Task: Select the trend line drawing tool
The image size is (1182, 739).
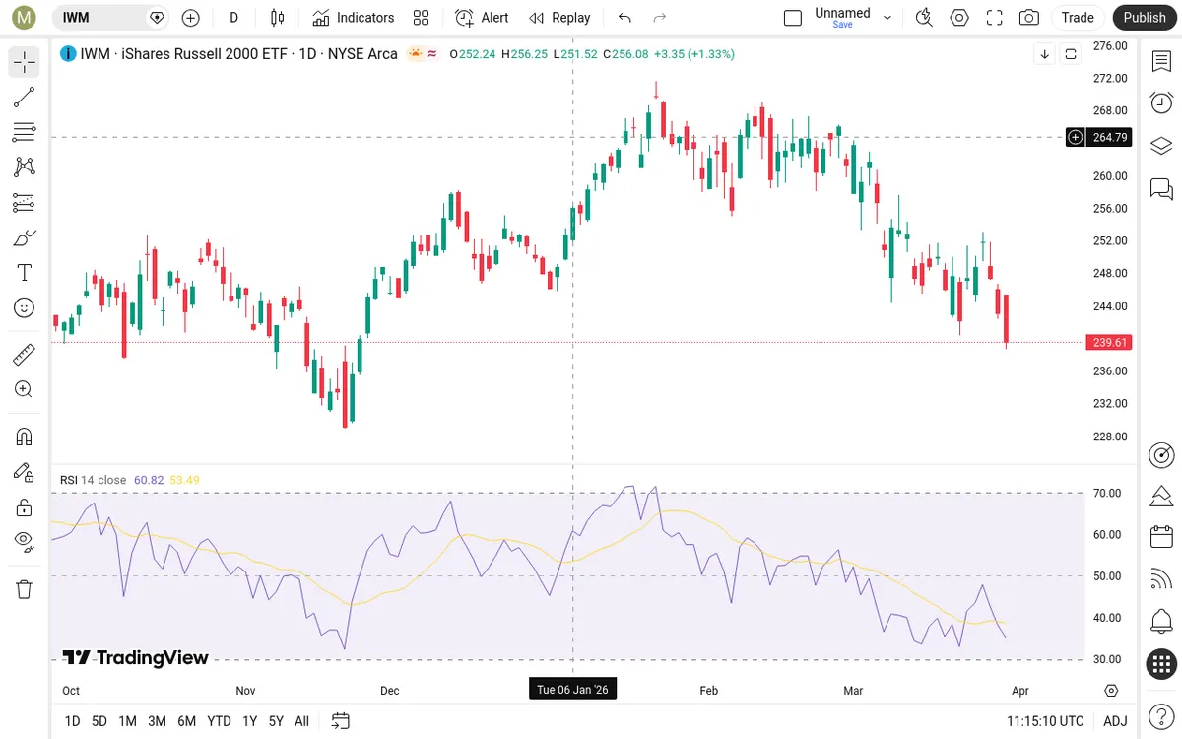Action: click(25, 98)
